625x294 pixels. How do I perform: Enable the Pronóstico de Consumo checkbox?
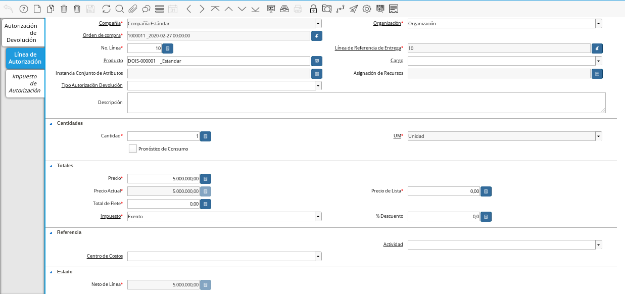133,149
